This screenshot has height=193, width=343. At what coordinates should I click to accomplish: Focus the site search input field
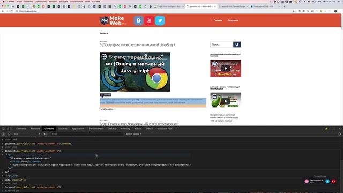[x=222, y=44]
